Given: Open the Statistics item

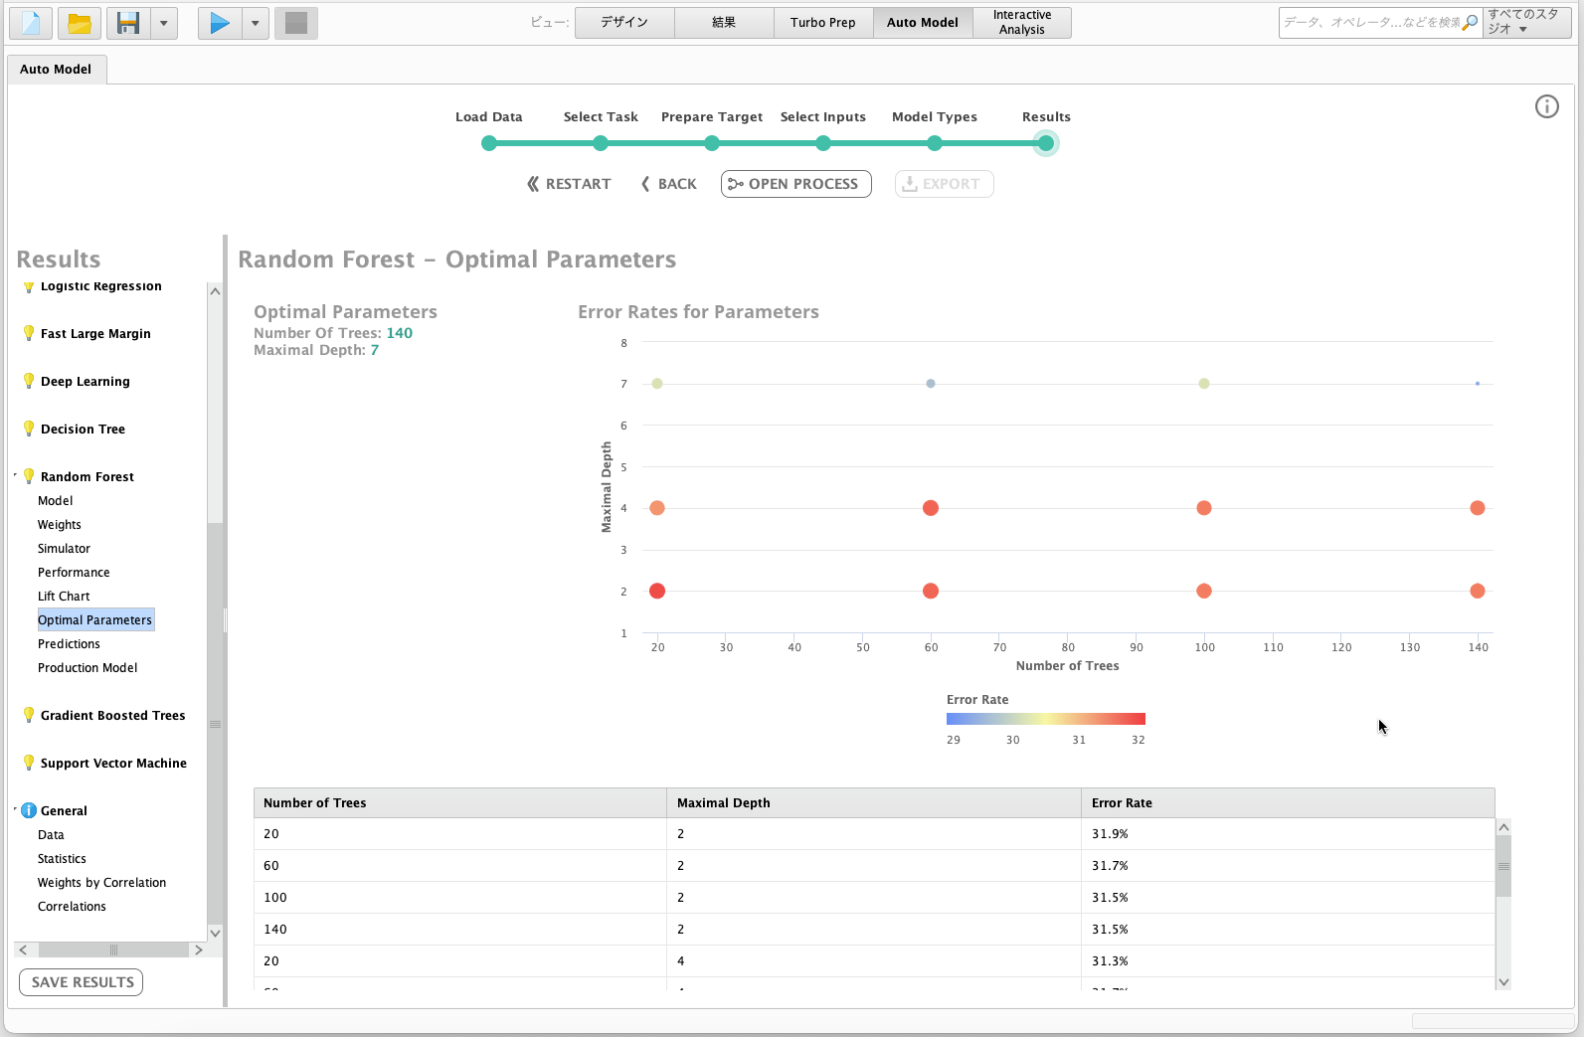Looking at the screenshot, I should pos(62,859).
